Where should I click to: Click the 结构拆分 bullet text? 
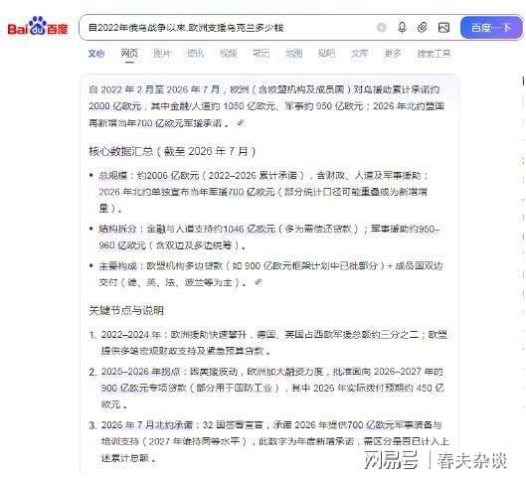[269, 237]
